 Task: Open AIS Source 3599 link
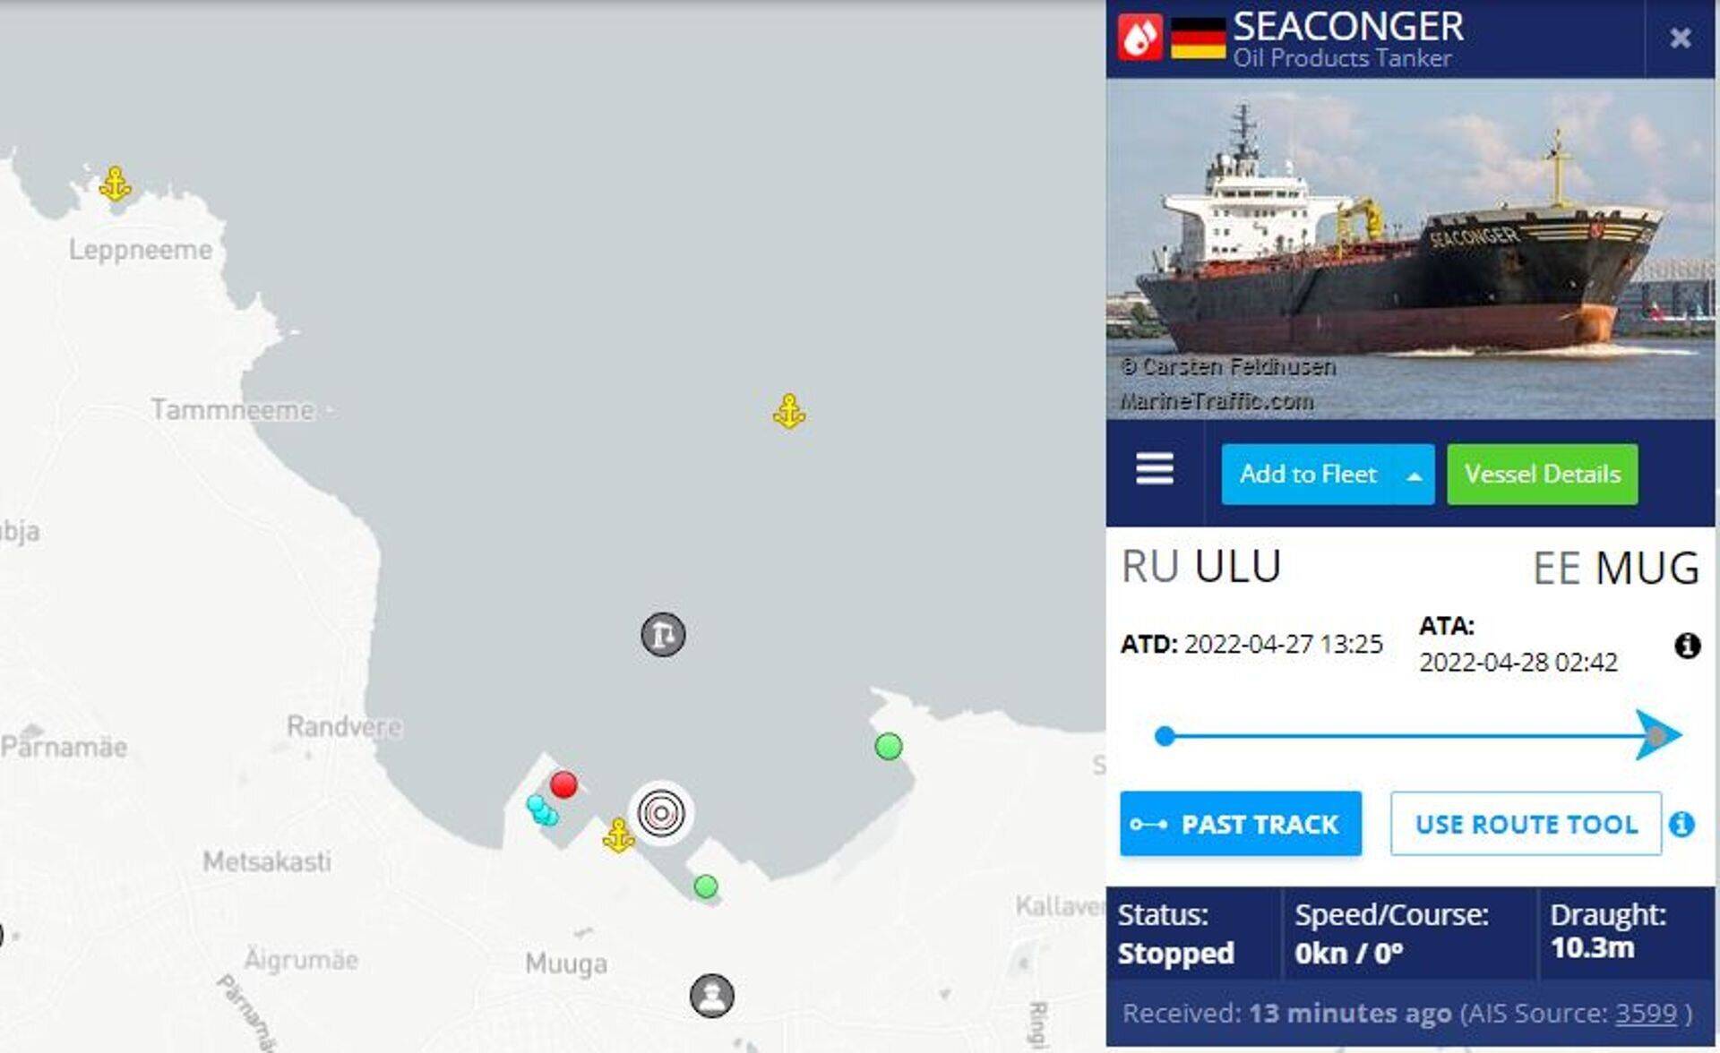(1646, 1013)
